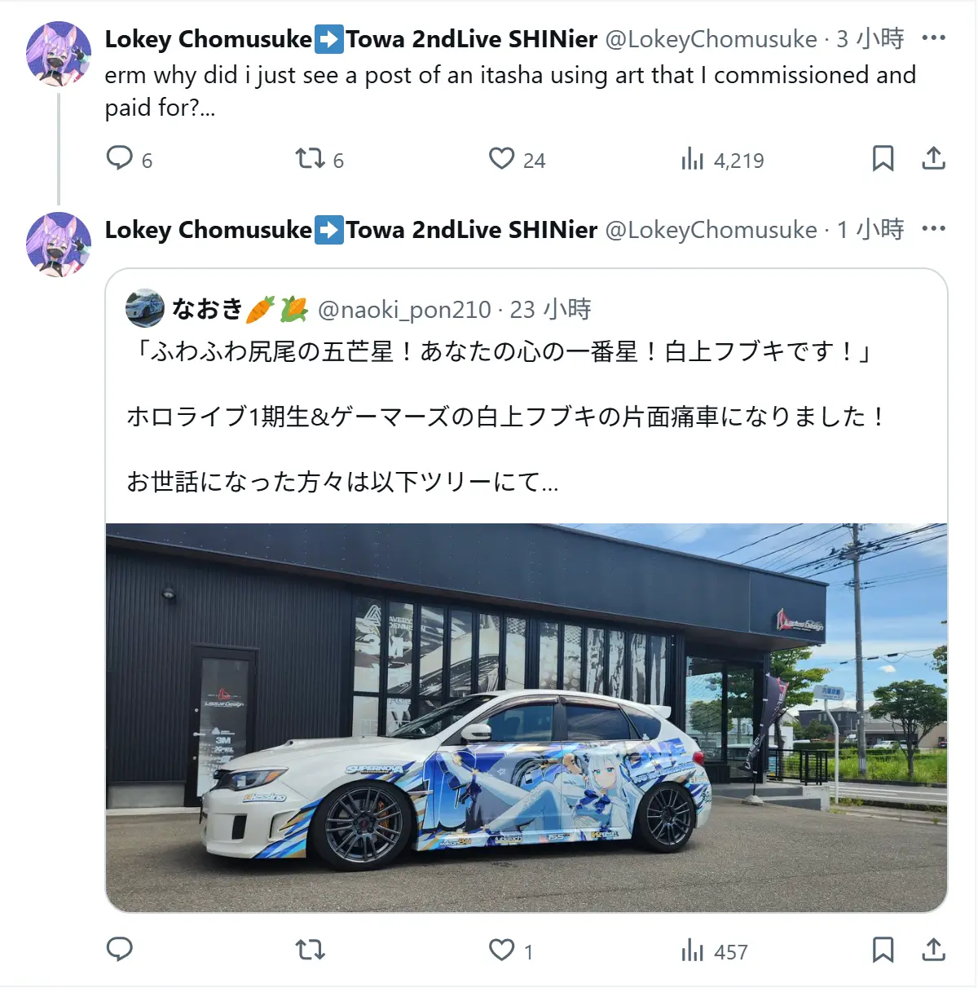Open more options on second tweet
Viewport: 978px width, 988px height.
pyautogui.click(x=933, y=228)
